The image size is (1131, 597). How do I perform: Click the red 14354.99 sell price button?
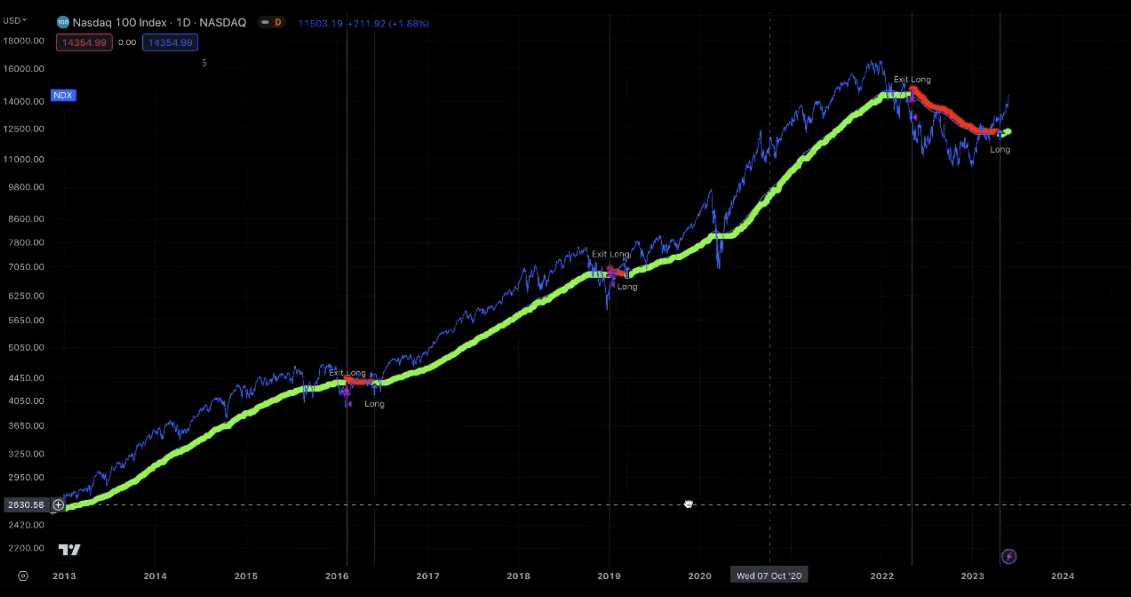pyautogui.click(x=84, y=43)
